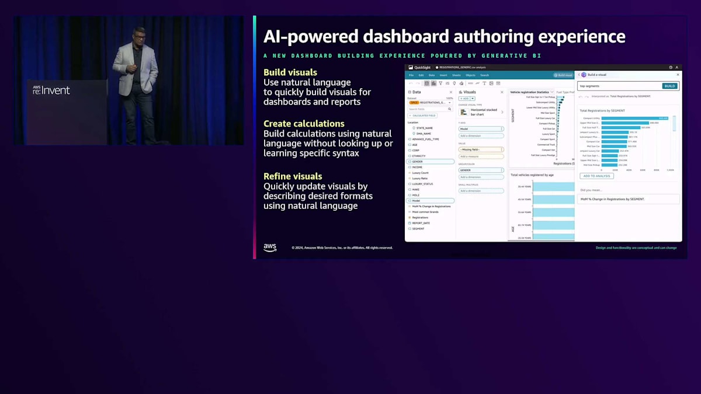Go back in the Build a visual panel
Image resolution: width=701 pixels, height=394 pixels.
click(579, 75)
